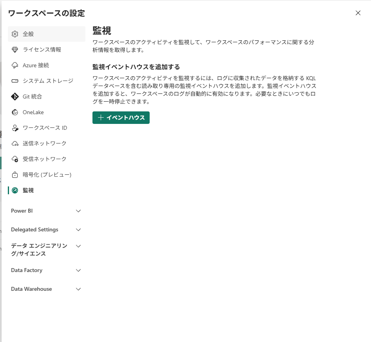371x342 pixels.
Task: Click the storage icon for システム ストレージ
Action: [15, 81]
